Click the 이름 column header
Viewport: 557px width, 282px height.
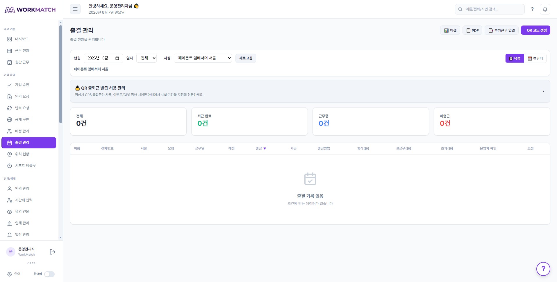coord(77,148)
